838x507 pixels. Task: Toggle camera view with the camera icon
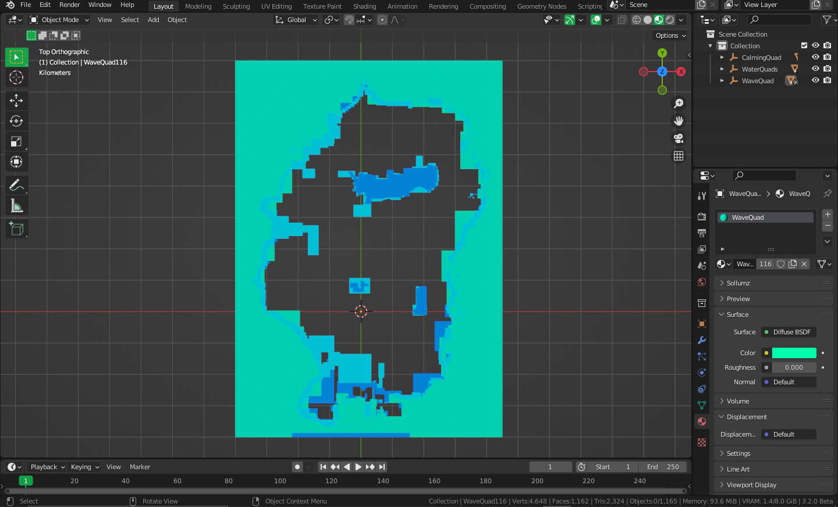pyautogui.click(x=679, y=138)
